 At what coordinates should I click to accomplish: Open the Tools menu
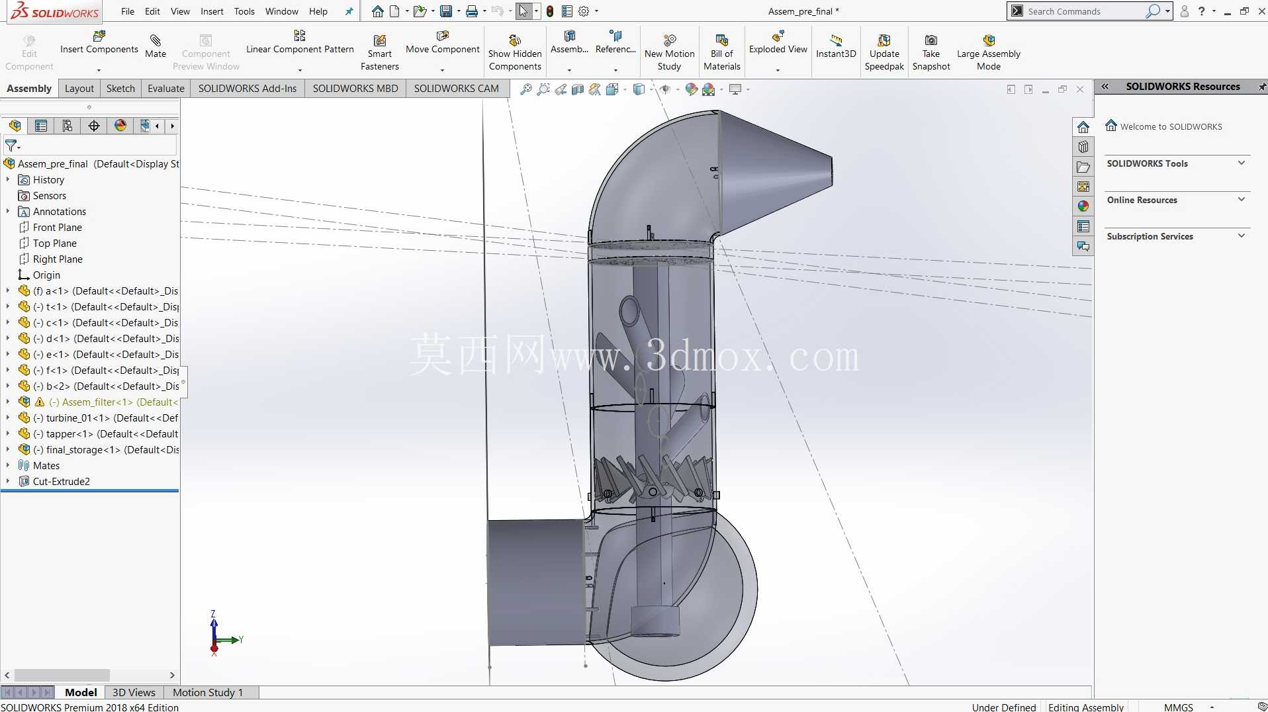pos(244,11)
